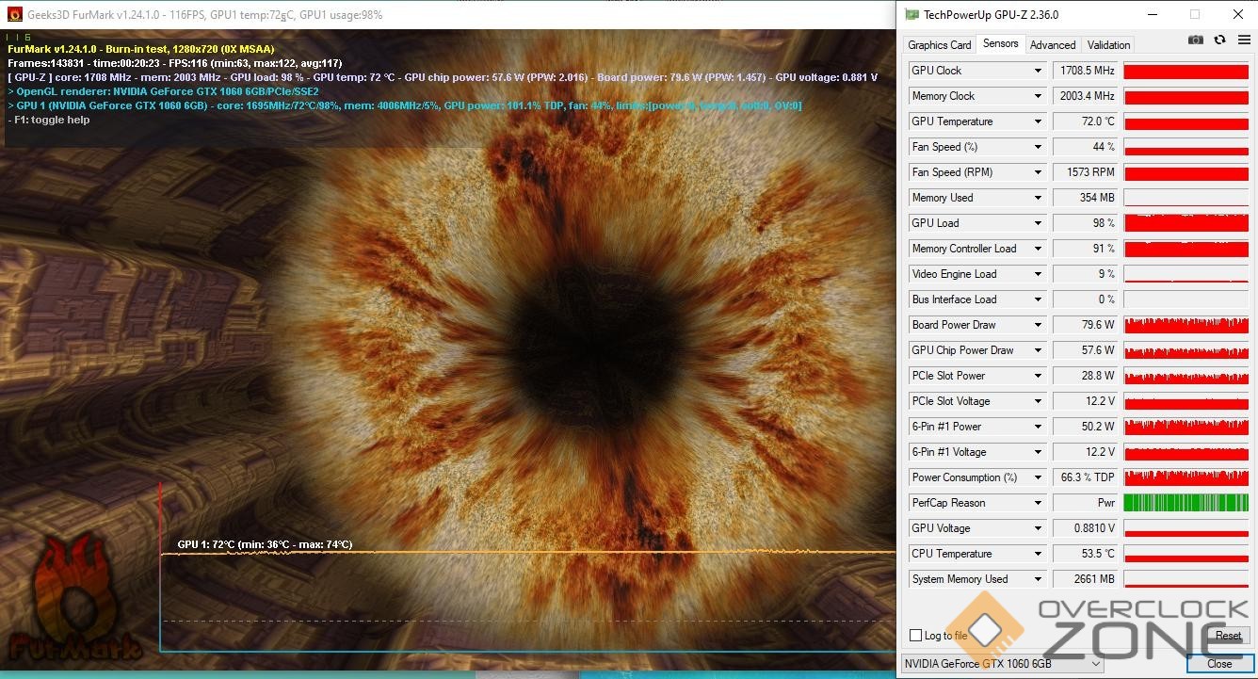
Task: Click the green PerfCap Reason graph
Action: pos(1185,503)
